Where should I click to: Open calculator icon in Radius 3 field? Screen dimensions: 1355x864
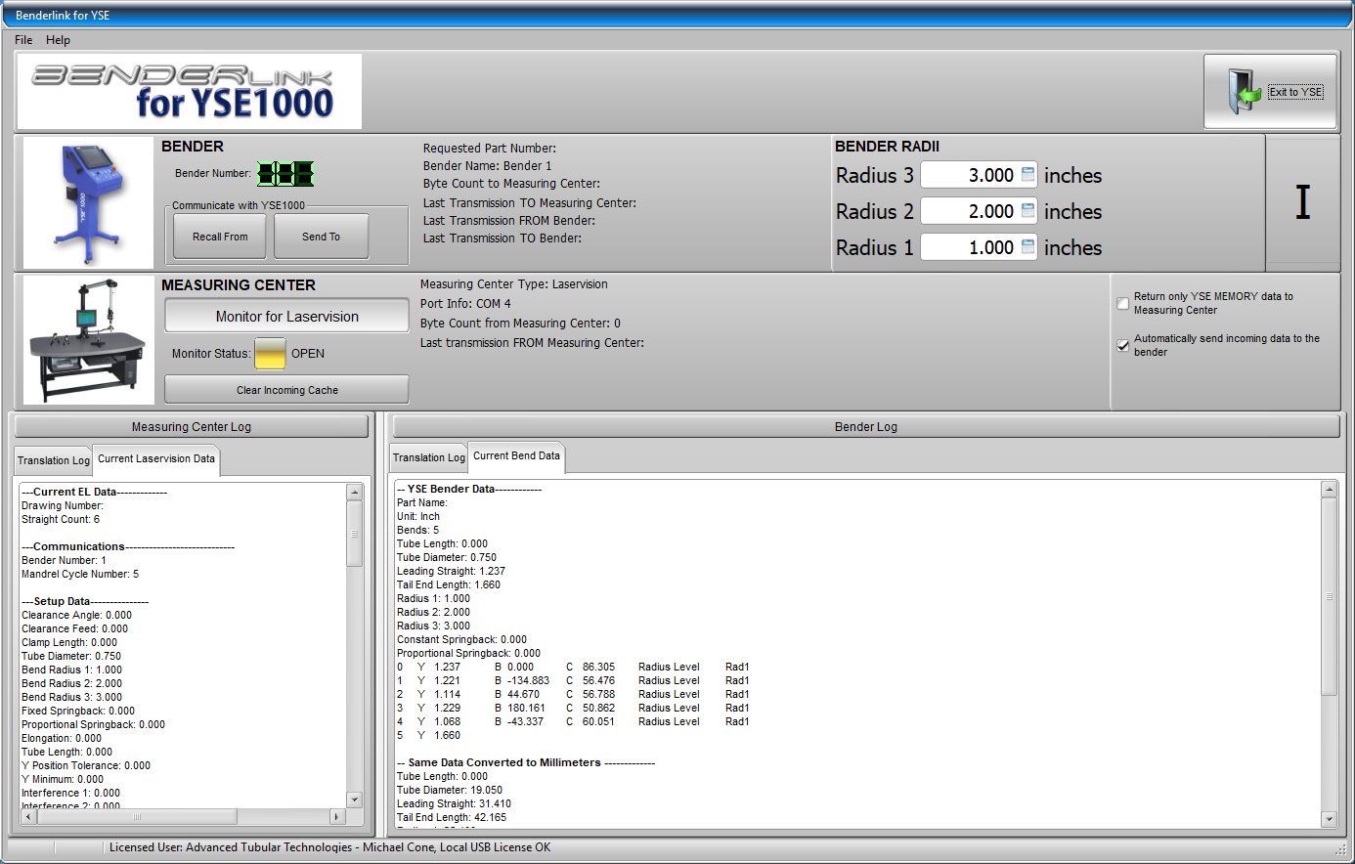pyautogui.click(x=1027, y=175)
